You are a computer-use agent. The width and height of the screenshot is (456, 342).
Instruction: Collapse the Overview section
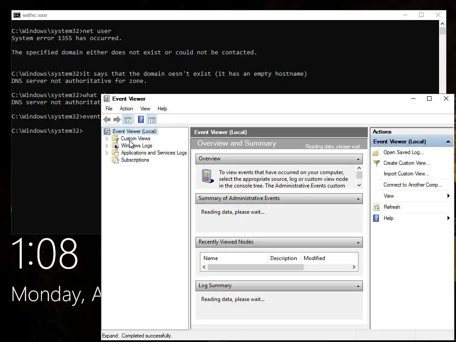pos(358,159)
